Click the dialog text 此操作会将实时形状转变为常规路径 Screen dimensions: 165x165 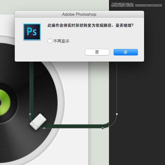79,25
